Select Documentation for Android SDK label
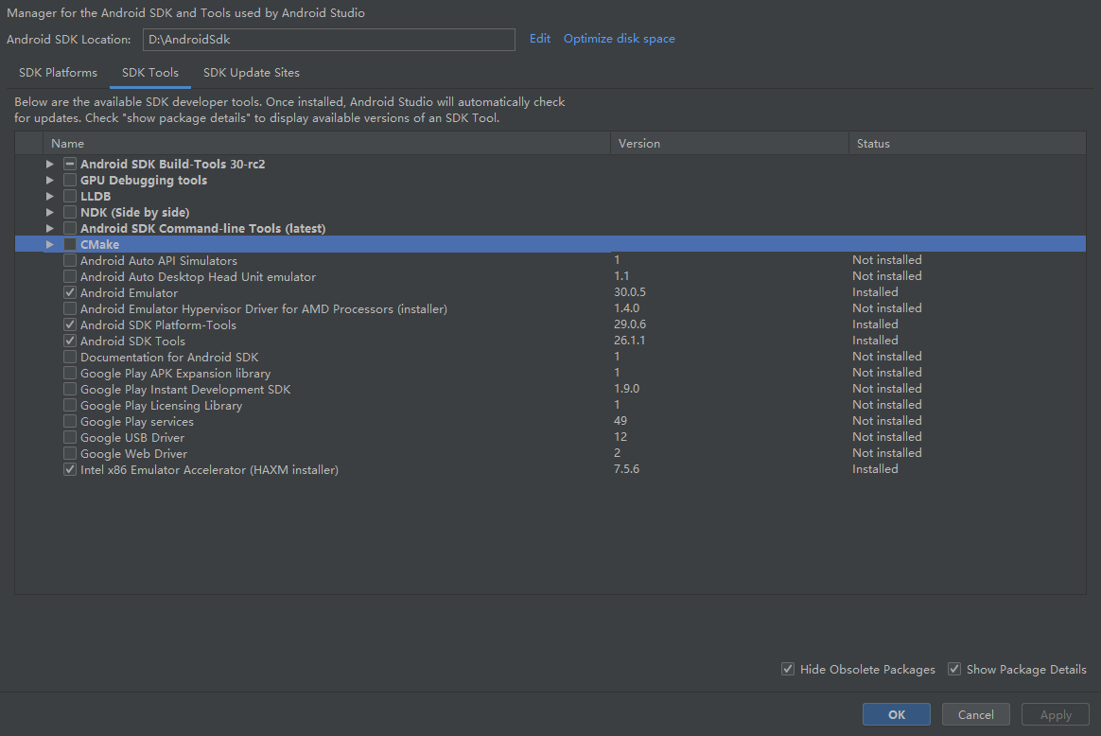This screenshot has height=736, width=1101. 169,358
